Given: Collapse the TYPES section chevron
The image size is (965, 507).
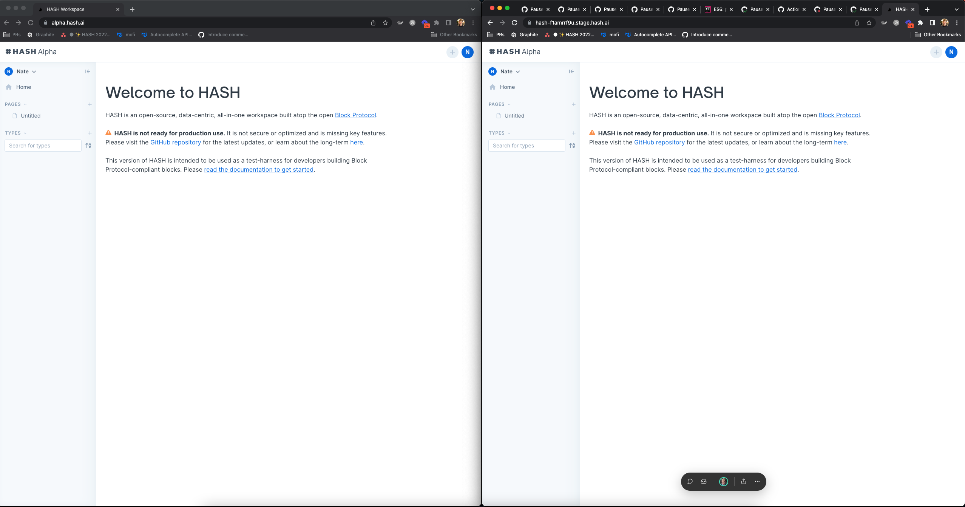Looking at the screenshot, I should pyautogui.click(x=25, y=133).
